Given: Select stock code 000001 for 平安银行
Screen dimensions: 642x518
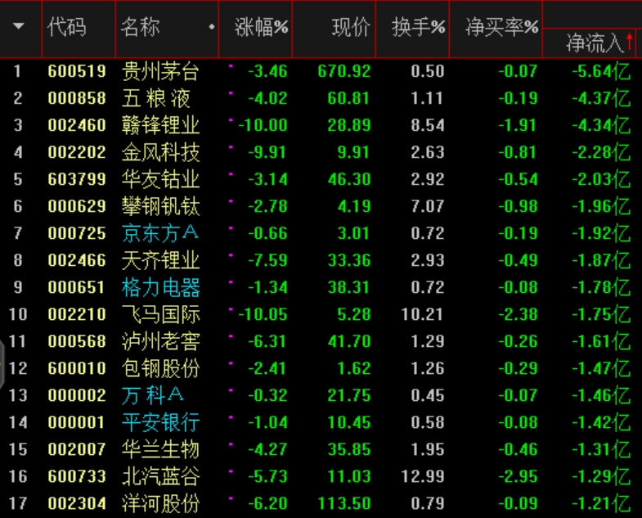Looking at the screenshot, I should coord(77,422).
